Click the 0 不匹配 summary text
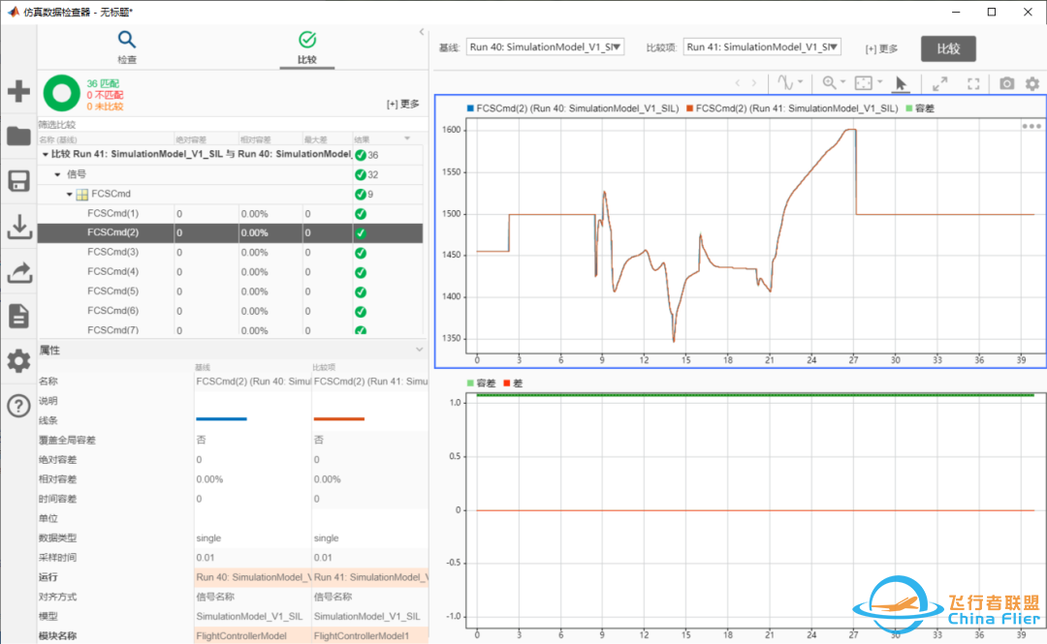The height and width of the screenshot is (644, 1047). (x=105, y=95)
